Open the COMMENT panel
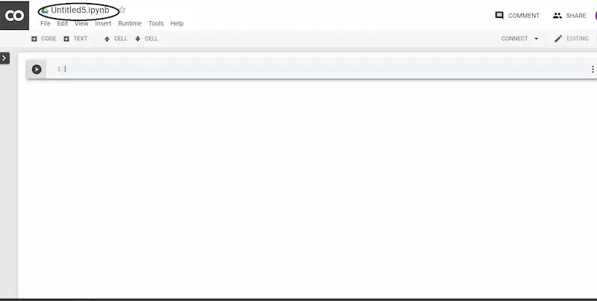The image size is (597, 301). [517, 16]
